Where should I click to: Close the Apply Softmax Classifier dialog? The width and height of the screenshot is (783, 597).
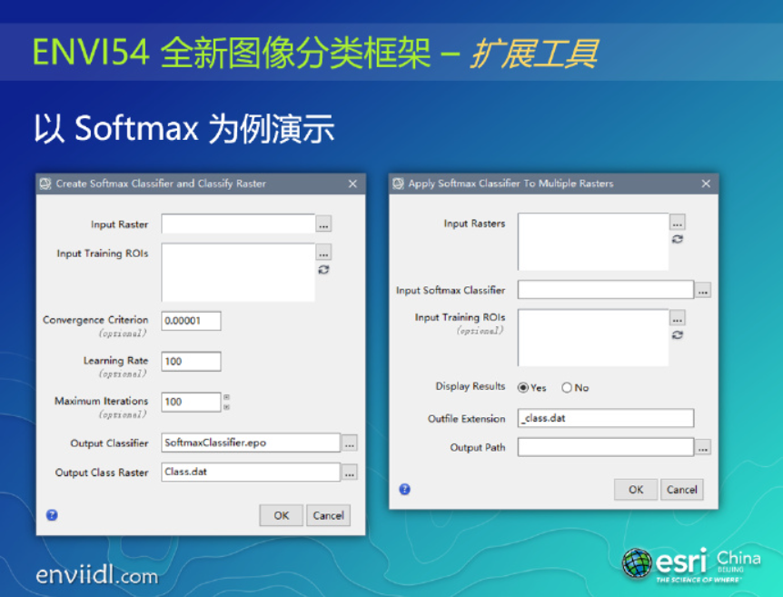pyautogui.click(x=706, y=184)
